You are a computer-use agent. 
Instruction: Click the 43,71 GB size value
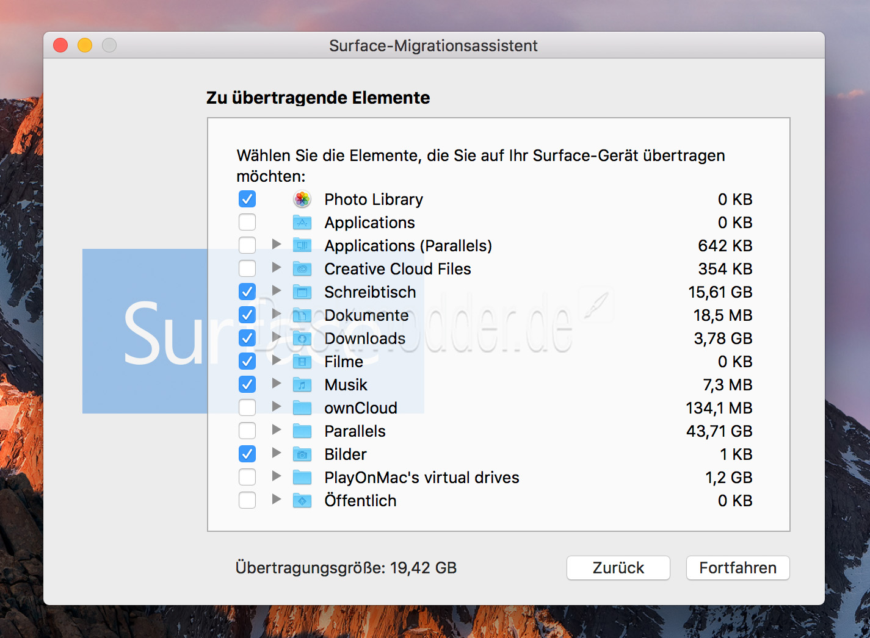click(719, 431)
